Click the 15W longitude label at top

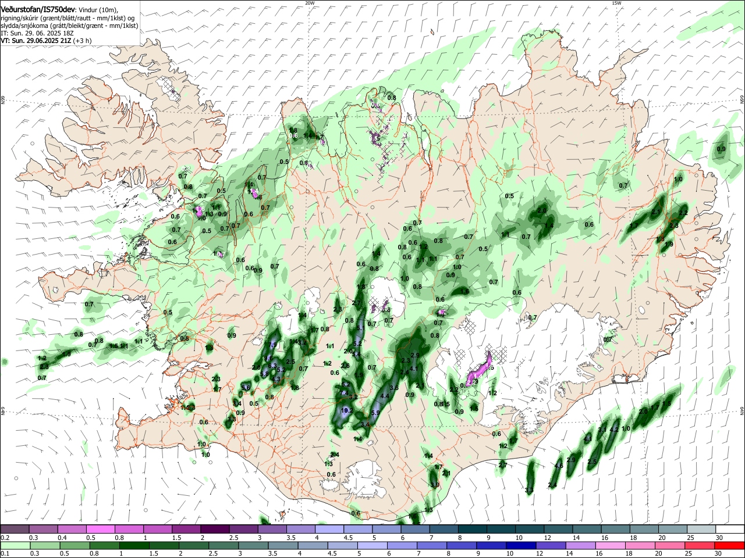coord(616,3)
